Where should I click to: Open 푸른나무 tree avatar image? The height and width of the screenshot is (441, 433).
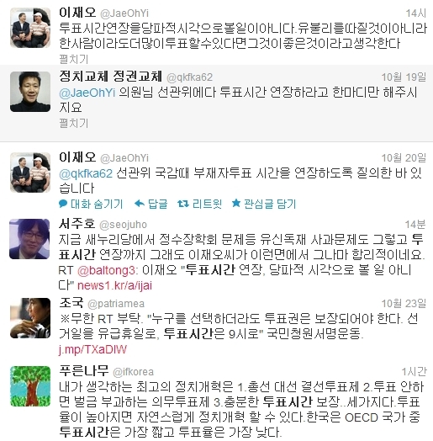click(30, 386)
